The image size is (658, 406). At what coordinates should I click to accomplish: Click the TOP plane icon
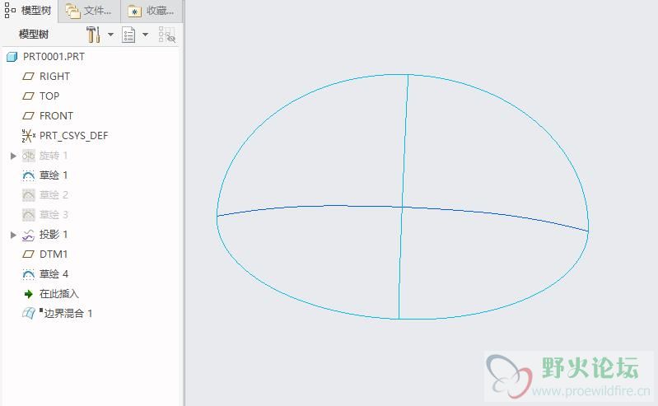pos(28,96)
